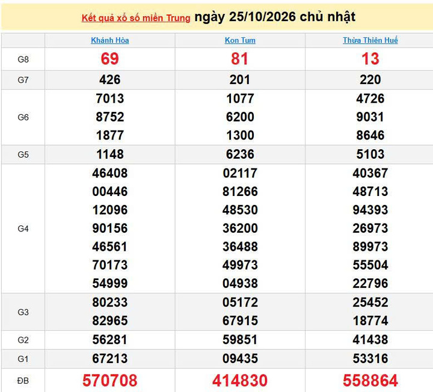Click G4 number 00446
433x392 pixels.
(110, 192)
